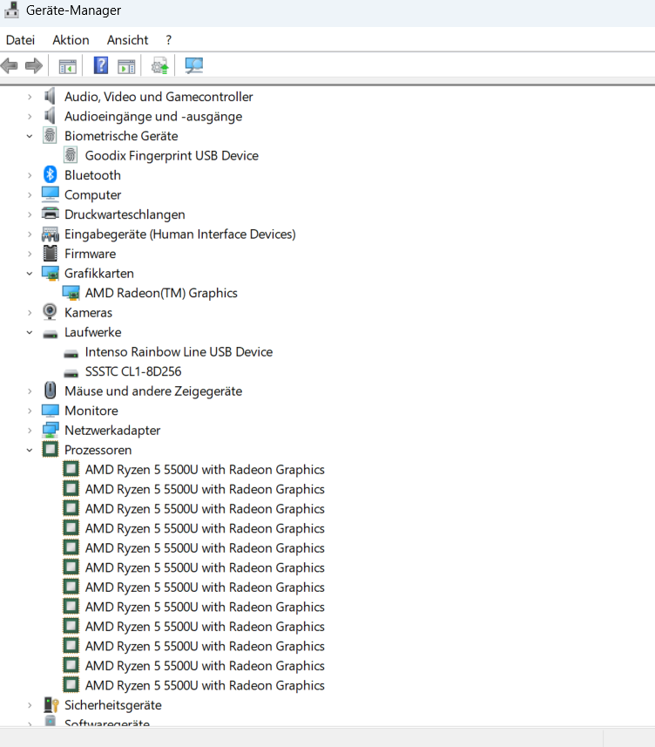Open Help via the blue question mark icon
The width and height of the screenshot is (655, 747).
tap(101, 65)
